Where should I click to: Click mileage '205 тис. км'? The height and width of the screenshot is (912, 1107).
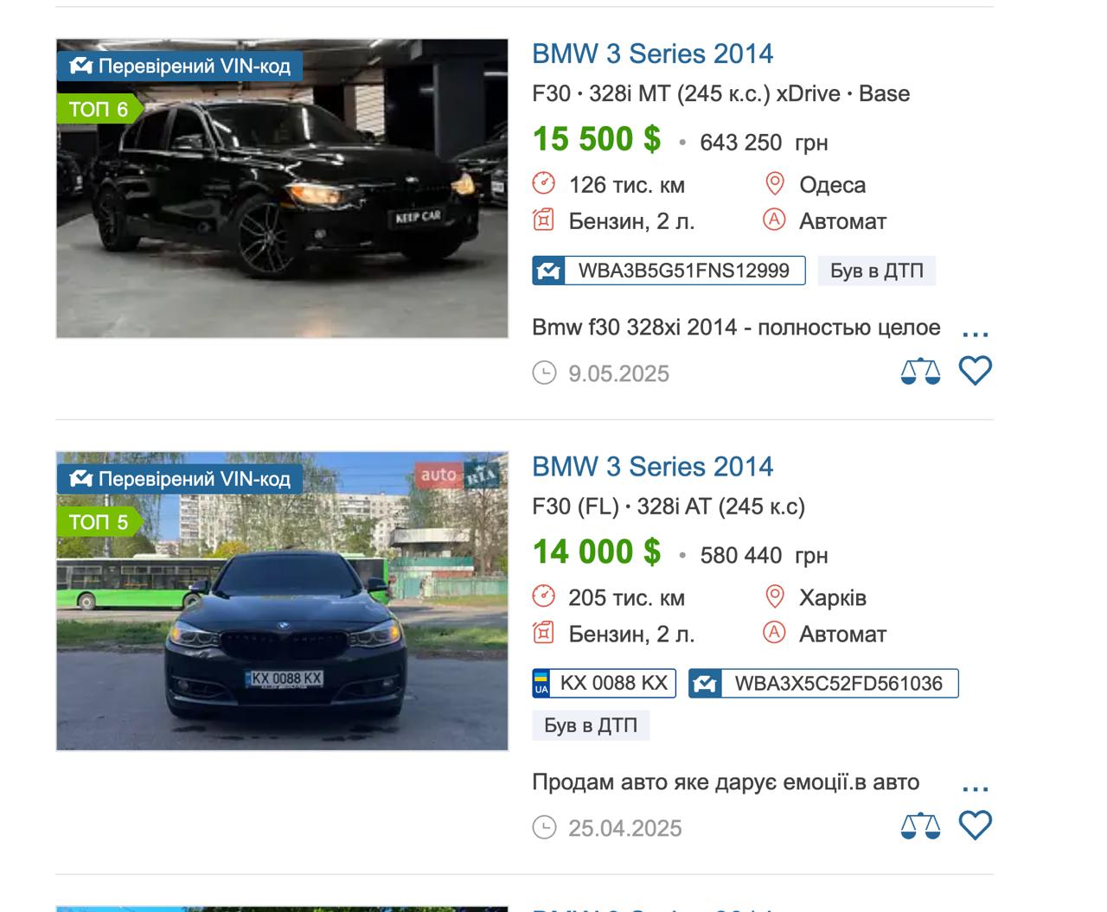tap(626, 598)
